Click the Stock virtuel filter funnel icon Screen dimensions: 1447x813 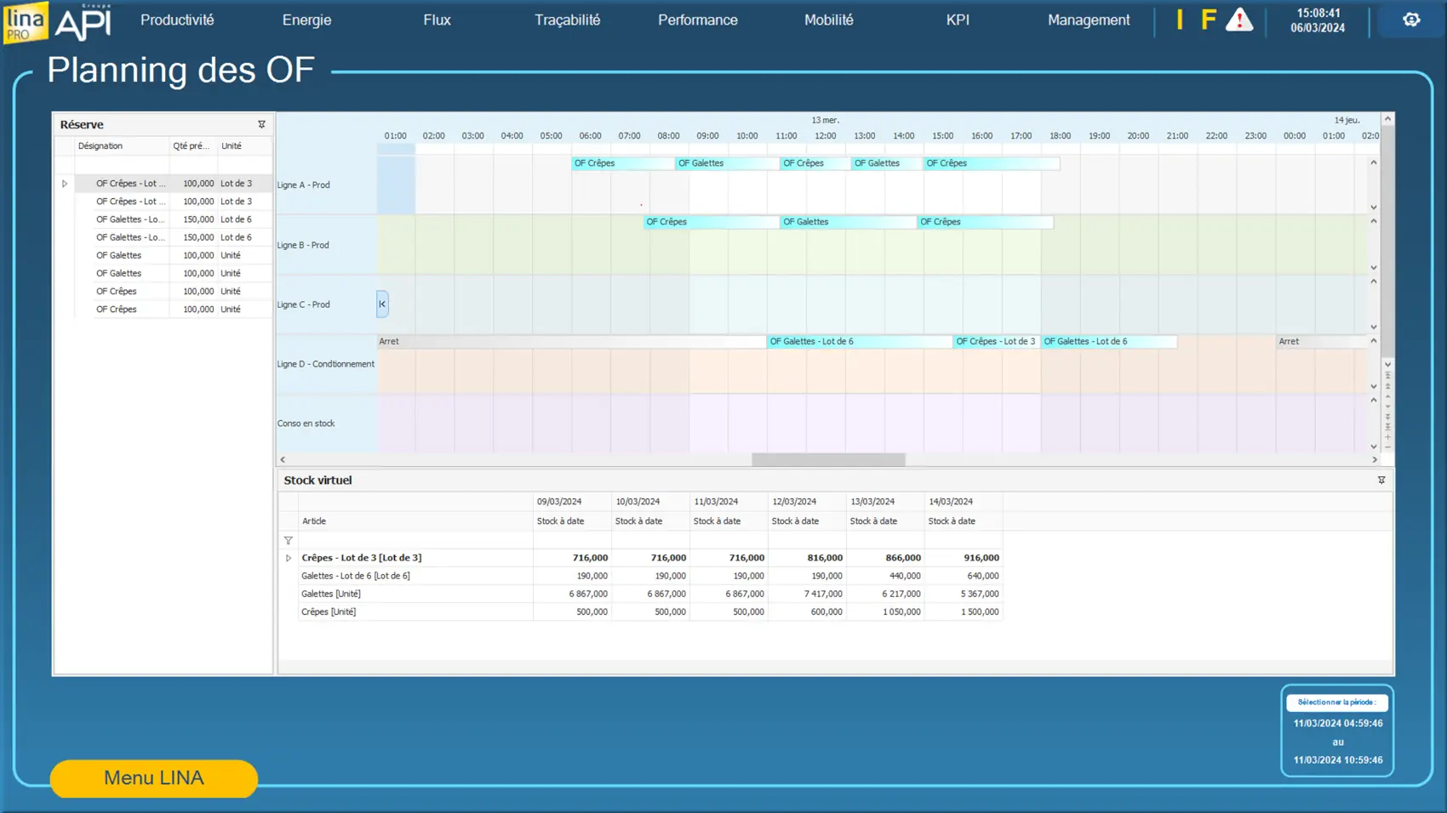click(289, 541)
